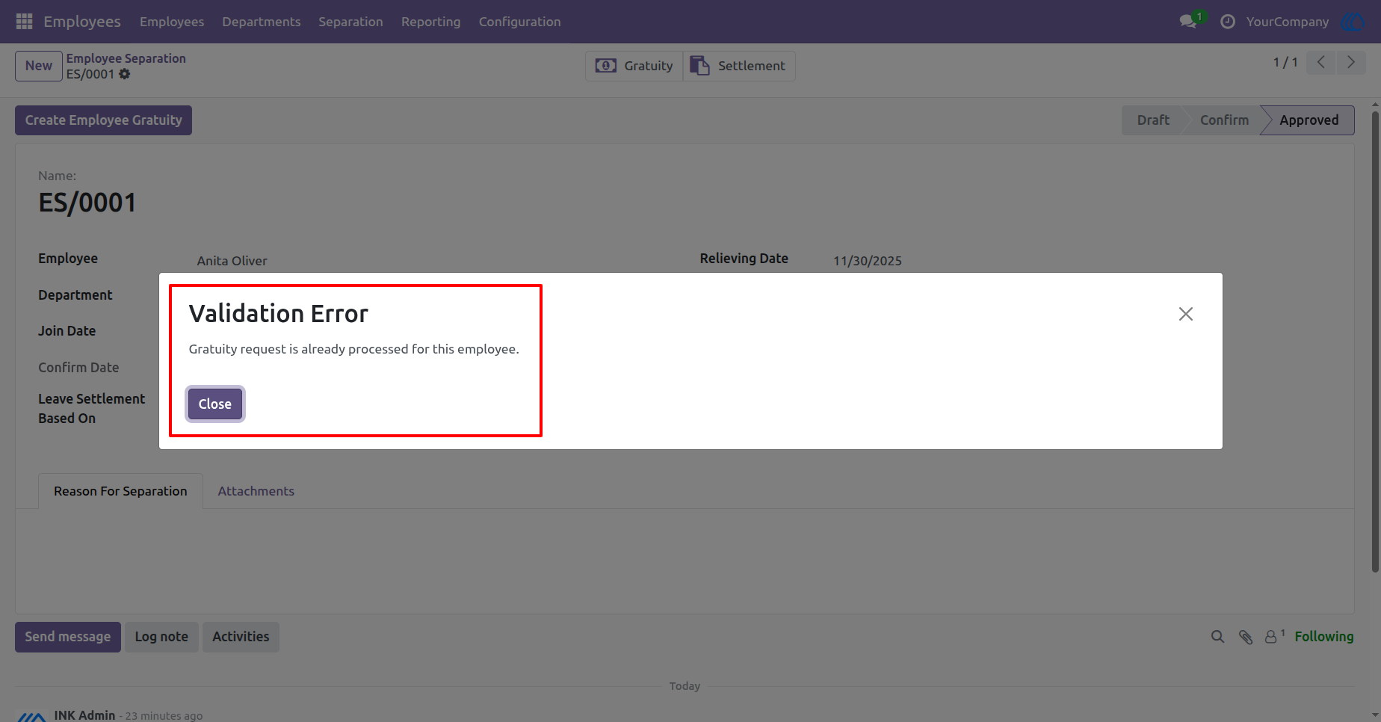The height and width of the screenshot is (722, 1381).
Task: Click the INK Admin author name
Action: click(x=84, y=715)
